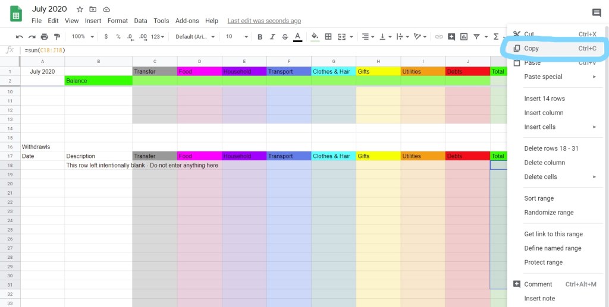Image resolution: width=609 pixels, height=307 pixels.
Task: Open the cell Borders tool
Action: 328,37
